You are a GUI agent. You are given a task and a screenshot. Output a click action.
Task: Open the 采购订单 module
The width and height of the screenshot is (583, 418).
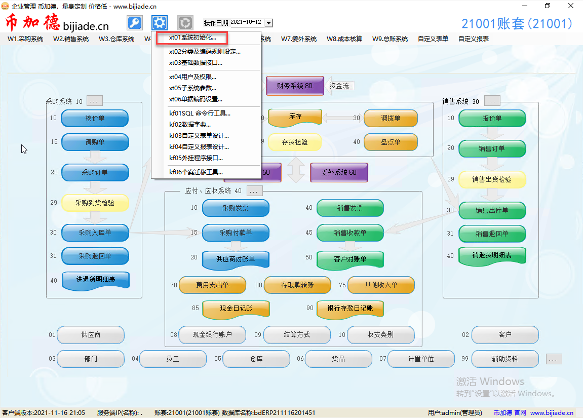tap(95, 172)
